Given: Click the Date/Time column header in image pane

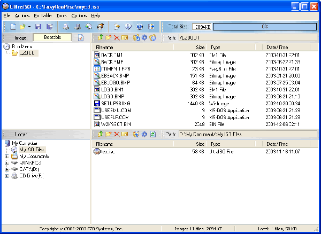Looking at the screenshot, I should pyautogui.click(x=278, y=48).
